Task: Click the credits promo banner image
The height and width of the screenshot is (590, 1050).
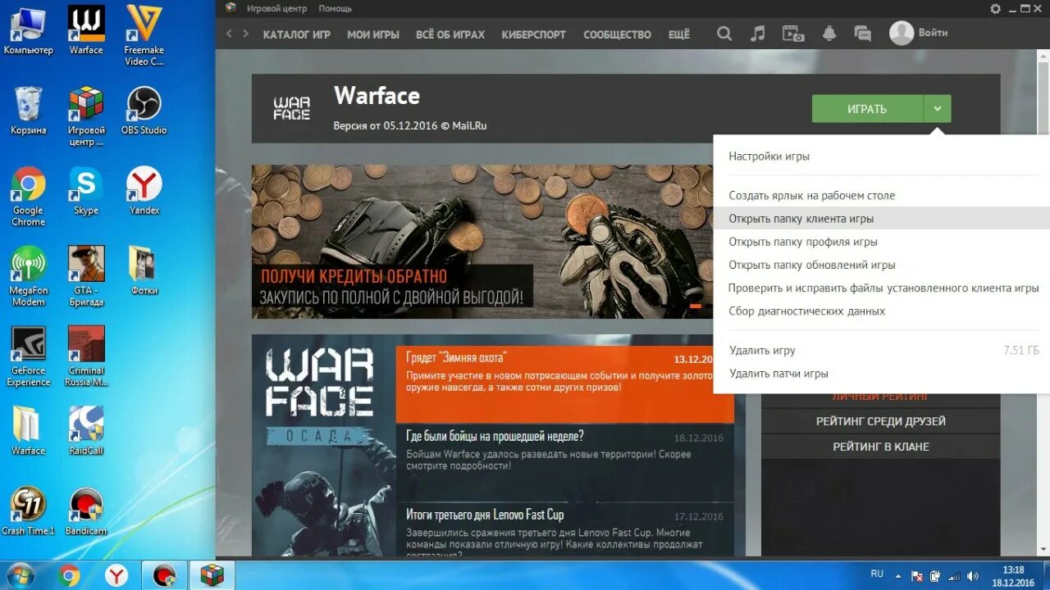Action: click(482, 242)
